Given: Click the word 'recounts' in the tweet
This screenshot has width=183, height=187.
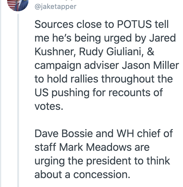Looking at the screenshot, I should click(130, 93).
